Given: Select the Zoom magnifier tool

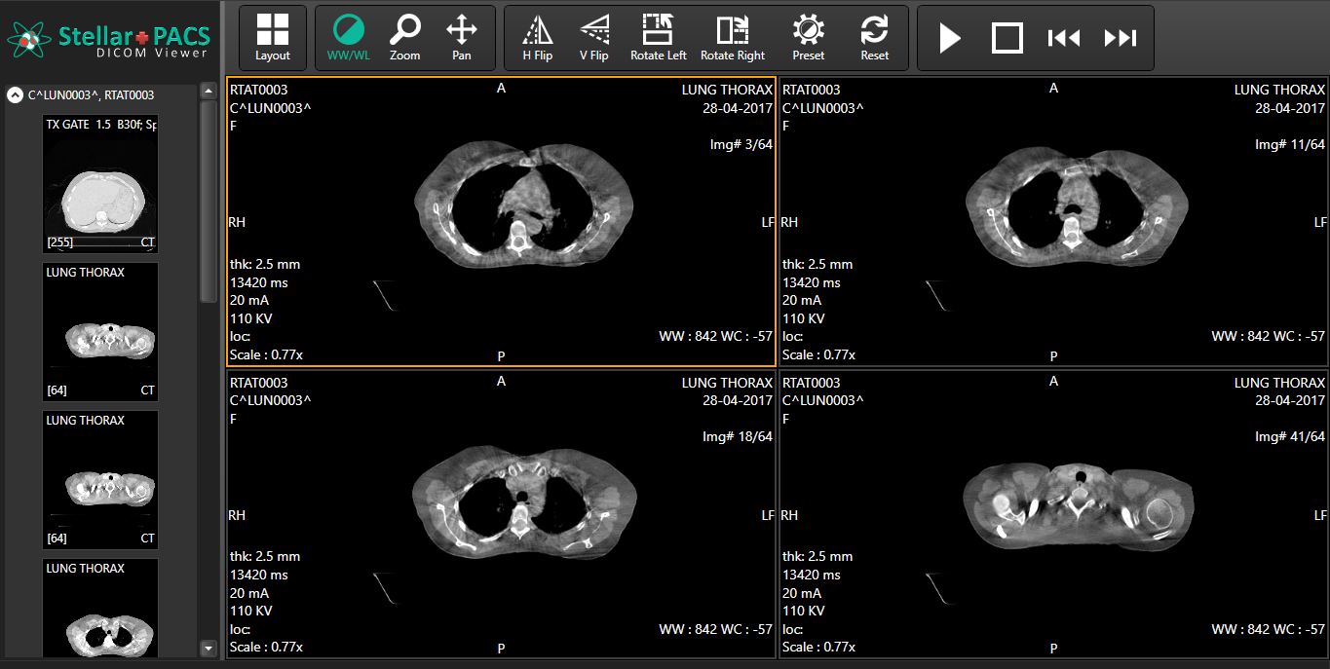Looking at the screenshot, I should tap(405, 38).
